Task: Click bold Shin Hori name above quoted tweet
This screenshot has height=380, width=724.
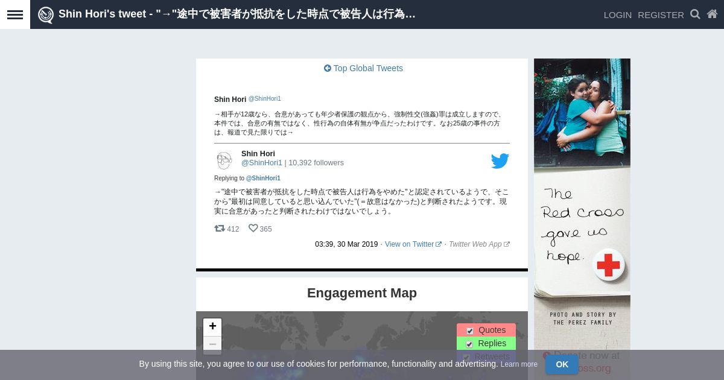Action: [230, 100]
